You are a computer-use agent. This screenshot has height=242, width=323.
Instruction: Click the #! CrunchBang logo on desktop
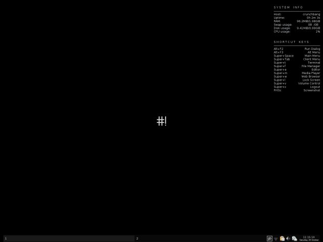161,121
